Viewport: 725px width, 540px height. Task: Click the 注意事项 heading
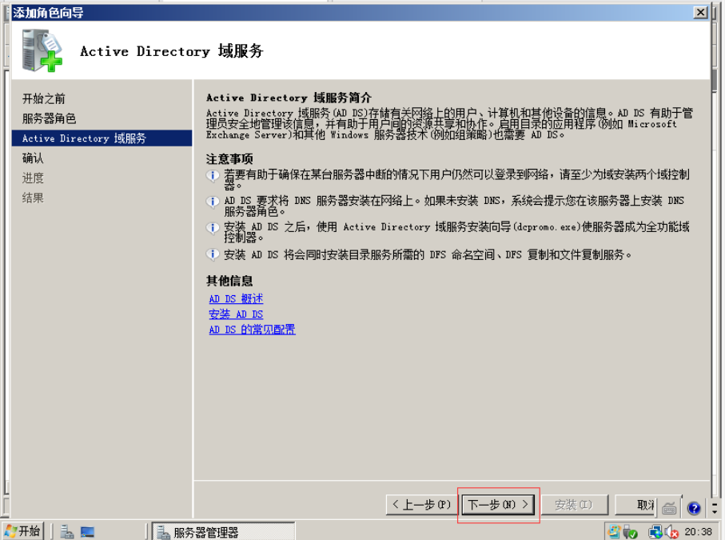[229, 159]
